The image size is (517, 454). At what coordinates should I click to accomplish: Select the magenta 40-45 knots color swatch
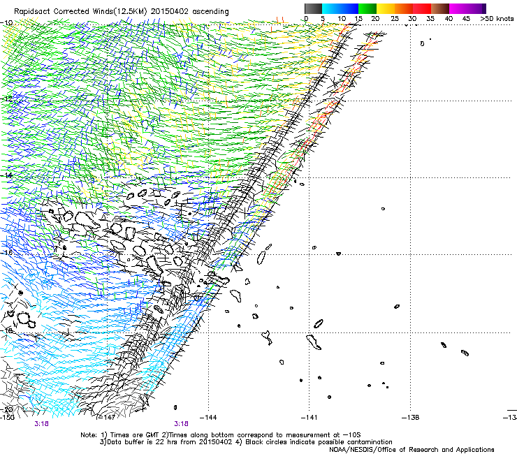[458, 8]
